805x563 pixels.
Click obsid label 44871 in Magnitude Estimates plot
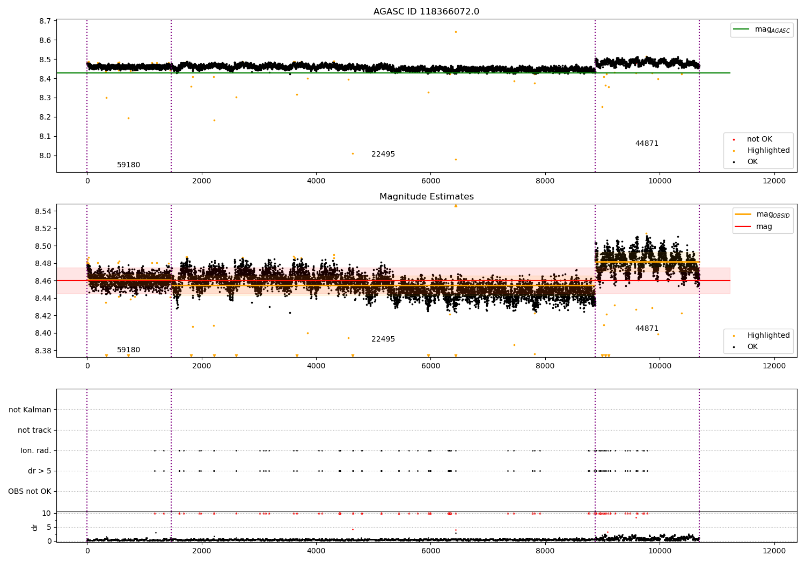click(x=647, y=329)
